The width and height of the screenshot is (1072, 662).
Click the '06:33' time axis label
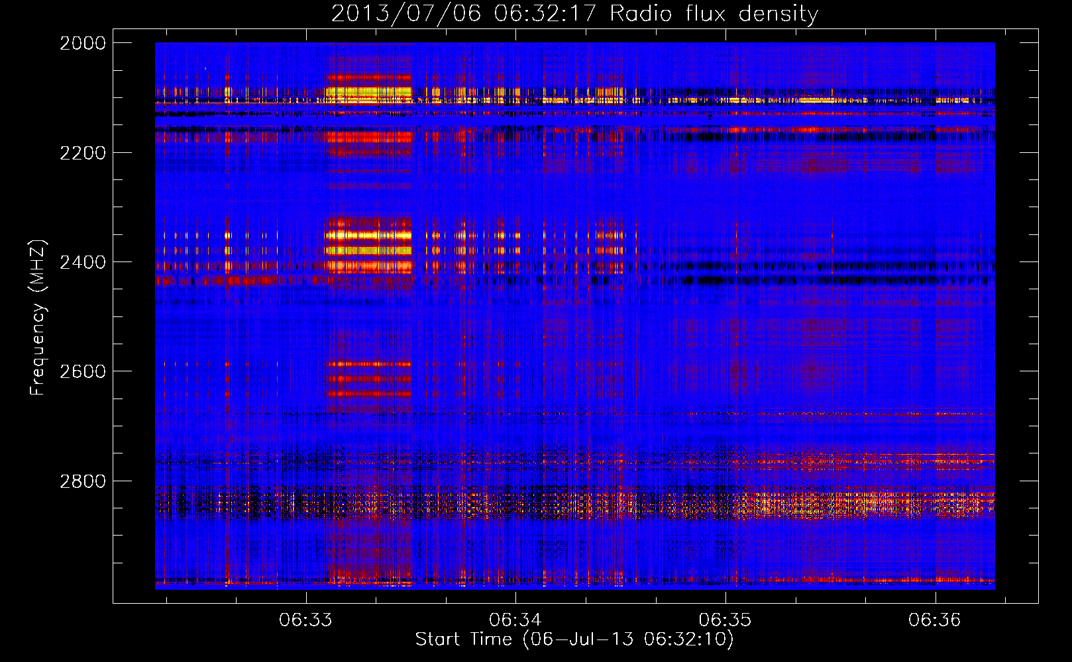(x=305, y=620)
